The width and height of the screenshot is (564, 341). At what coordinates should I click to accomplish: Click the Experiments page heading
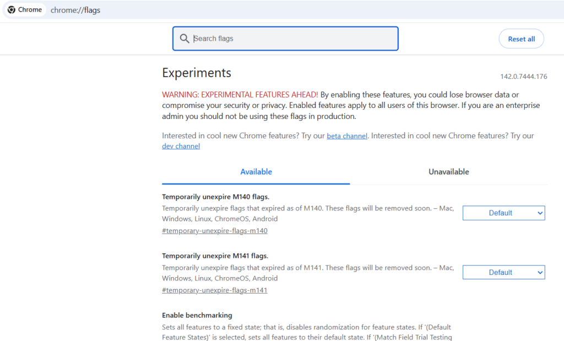(197, 73)
